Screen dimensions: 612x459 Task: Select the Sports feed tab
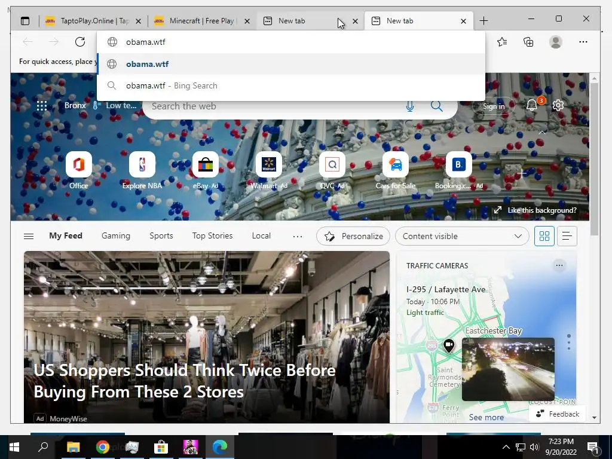[x=161, y=235]
